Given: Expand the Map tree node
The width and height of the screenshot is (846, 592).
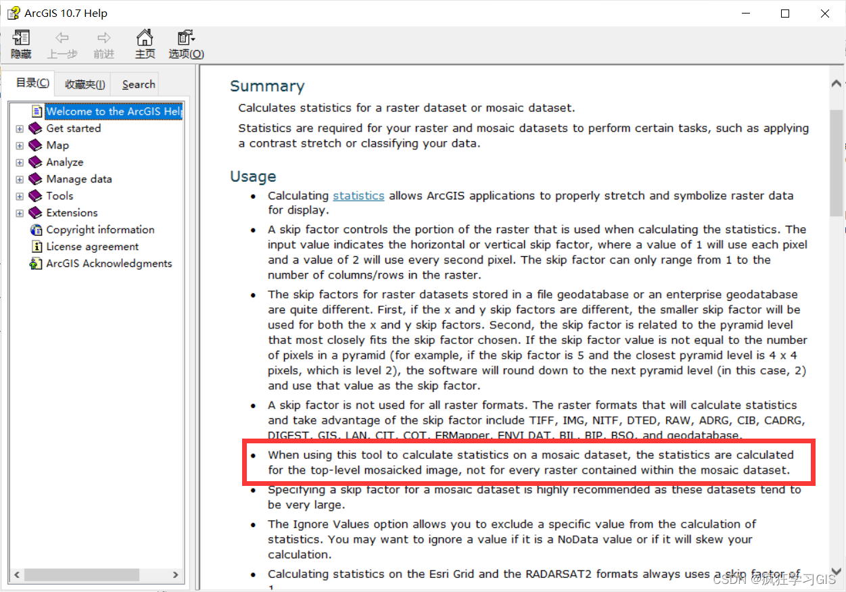Looking at the screenshot, I should tap(20, 145).
